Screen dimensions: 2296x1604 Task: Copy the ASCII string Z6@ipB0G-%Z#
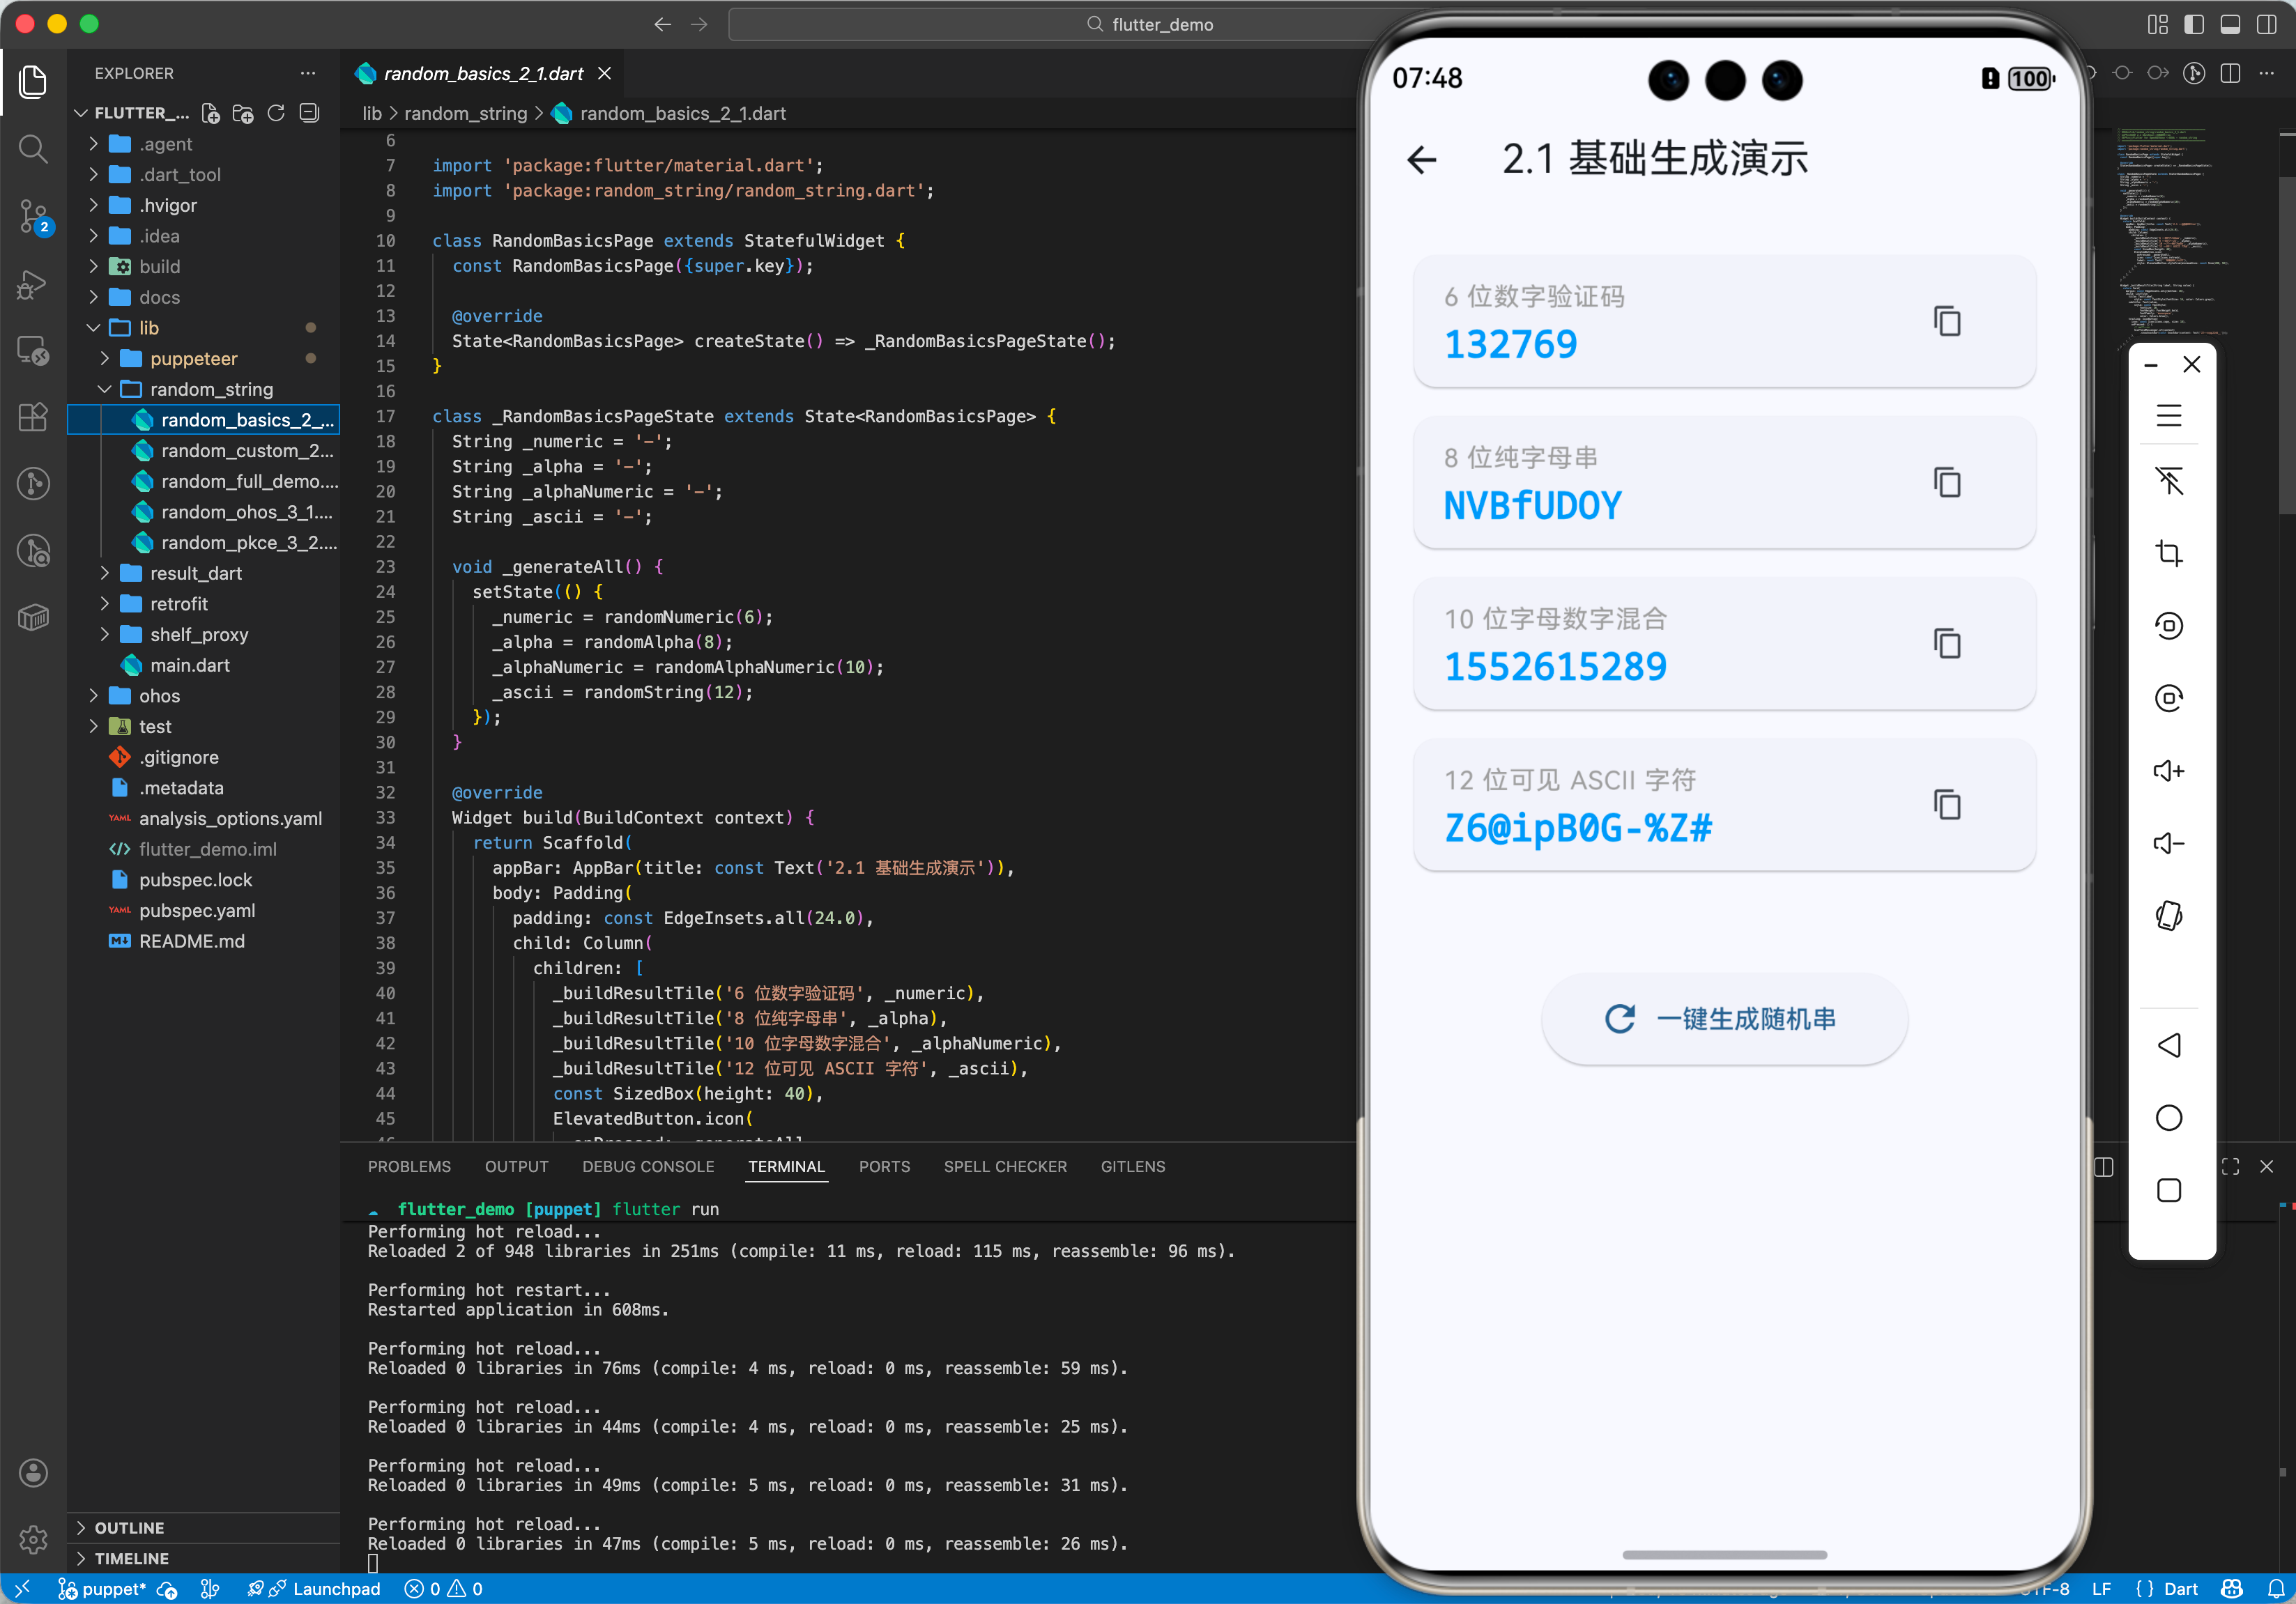click(1946, 805)
